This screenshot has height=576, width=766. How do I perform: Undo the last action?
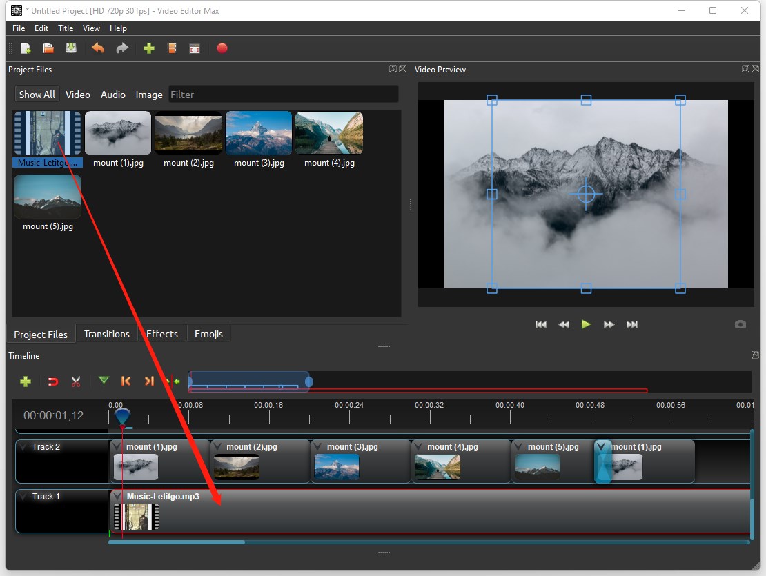pos(97,48)
